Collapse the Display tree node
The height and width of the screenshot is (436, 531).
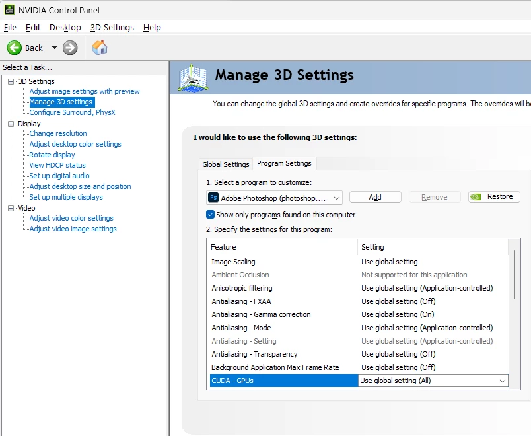tap(11, 124)
